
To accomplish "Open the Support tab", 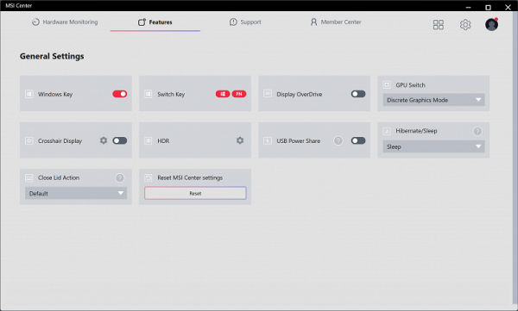I will pos(245,22).
